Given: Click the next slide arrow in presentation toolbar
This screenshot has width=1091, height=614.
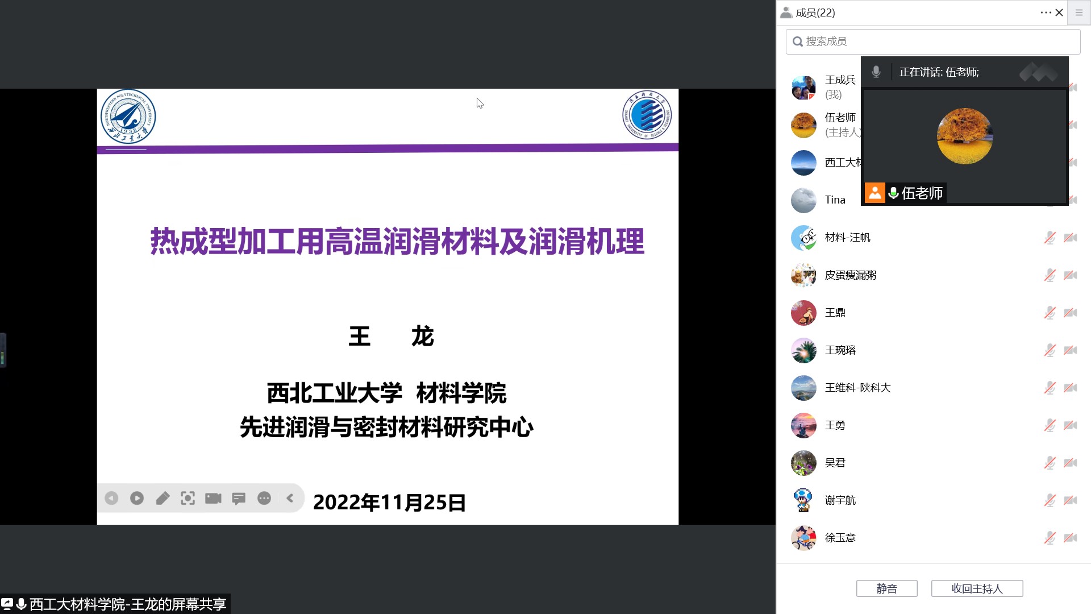Looking at the screenshot, I should pyautogui.click(x=137, y=499).
